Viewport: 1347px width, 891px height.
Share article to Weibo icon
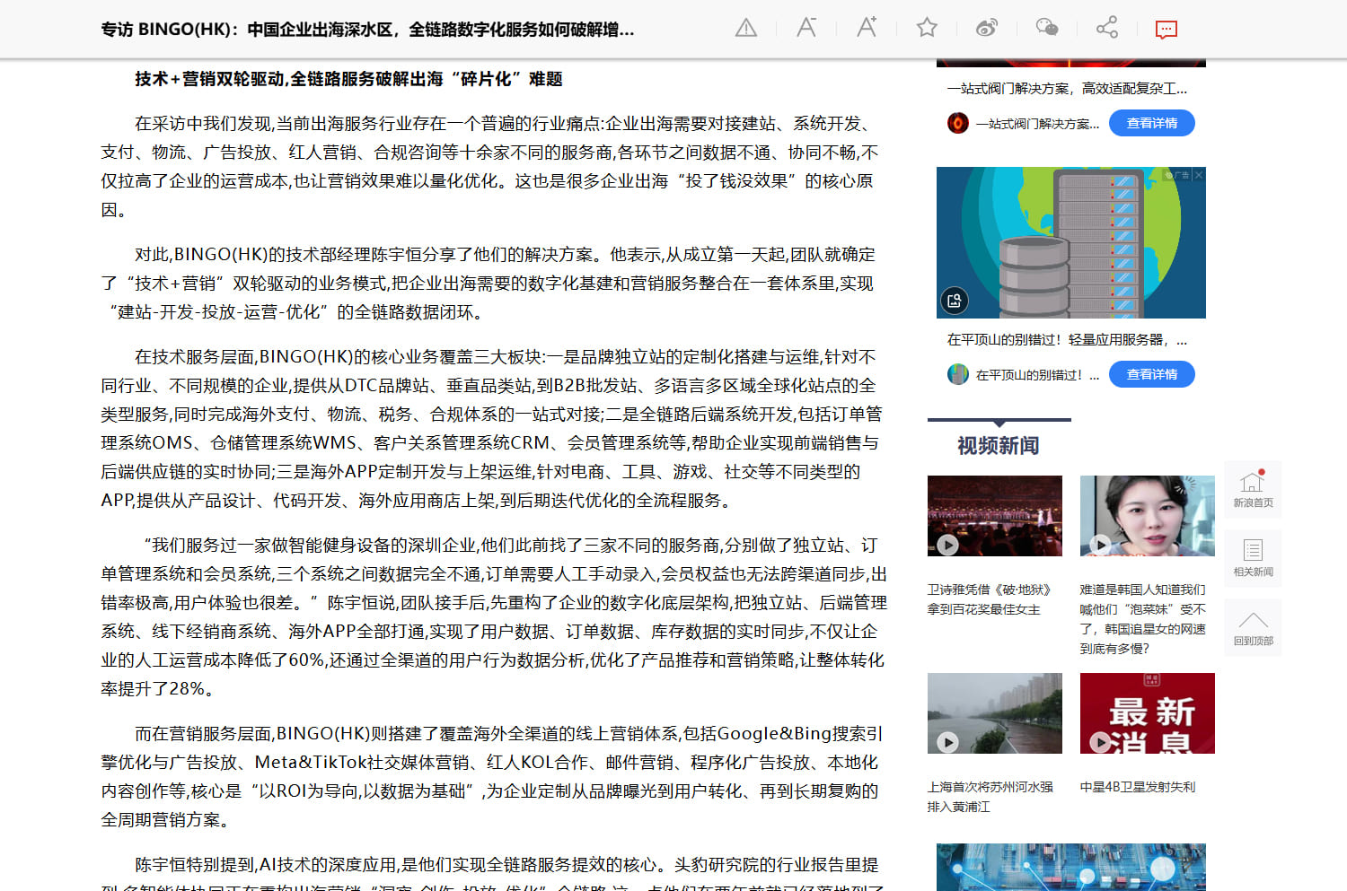point(987,28)
